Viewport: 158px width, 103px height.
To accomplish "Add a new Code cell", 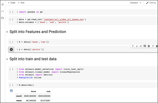I will tap(12, 3).
